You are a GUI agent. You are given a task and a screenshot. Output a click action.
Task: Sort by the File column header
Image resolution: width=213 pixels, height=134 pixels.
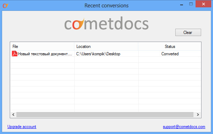(x=42, y=47)
